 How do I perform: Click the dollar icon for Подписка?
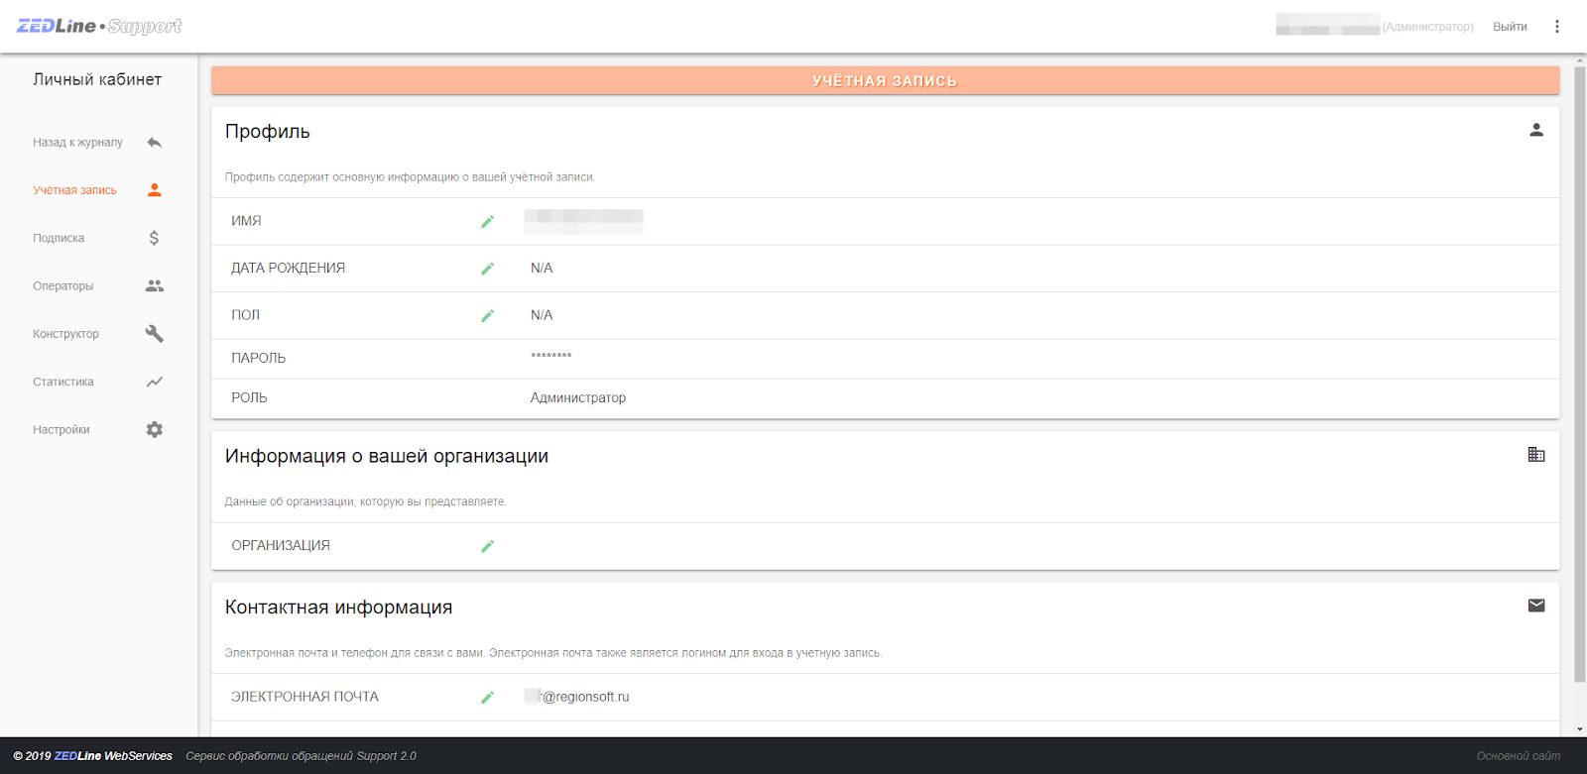pyautogui.click(x=154, y=238)
